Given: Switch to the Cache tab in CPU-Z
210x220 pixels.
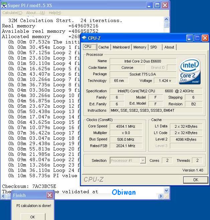Looking at the screenshot, I should [x=104, y=47].
